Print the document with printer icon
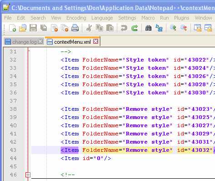Image resolution: width=215 pixels, height=181 pixels. (75, 28)
